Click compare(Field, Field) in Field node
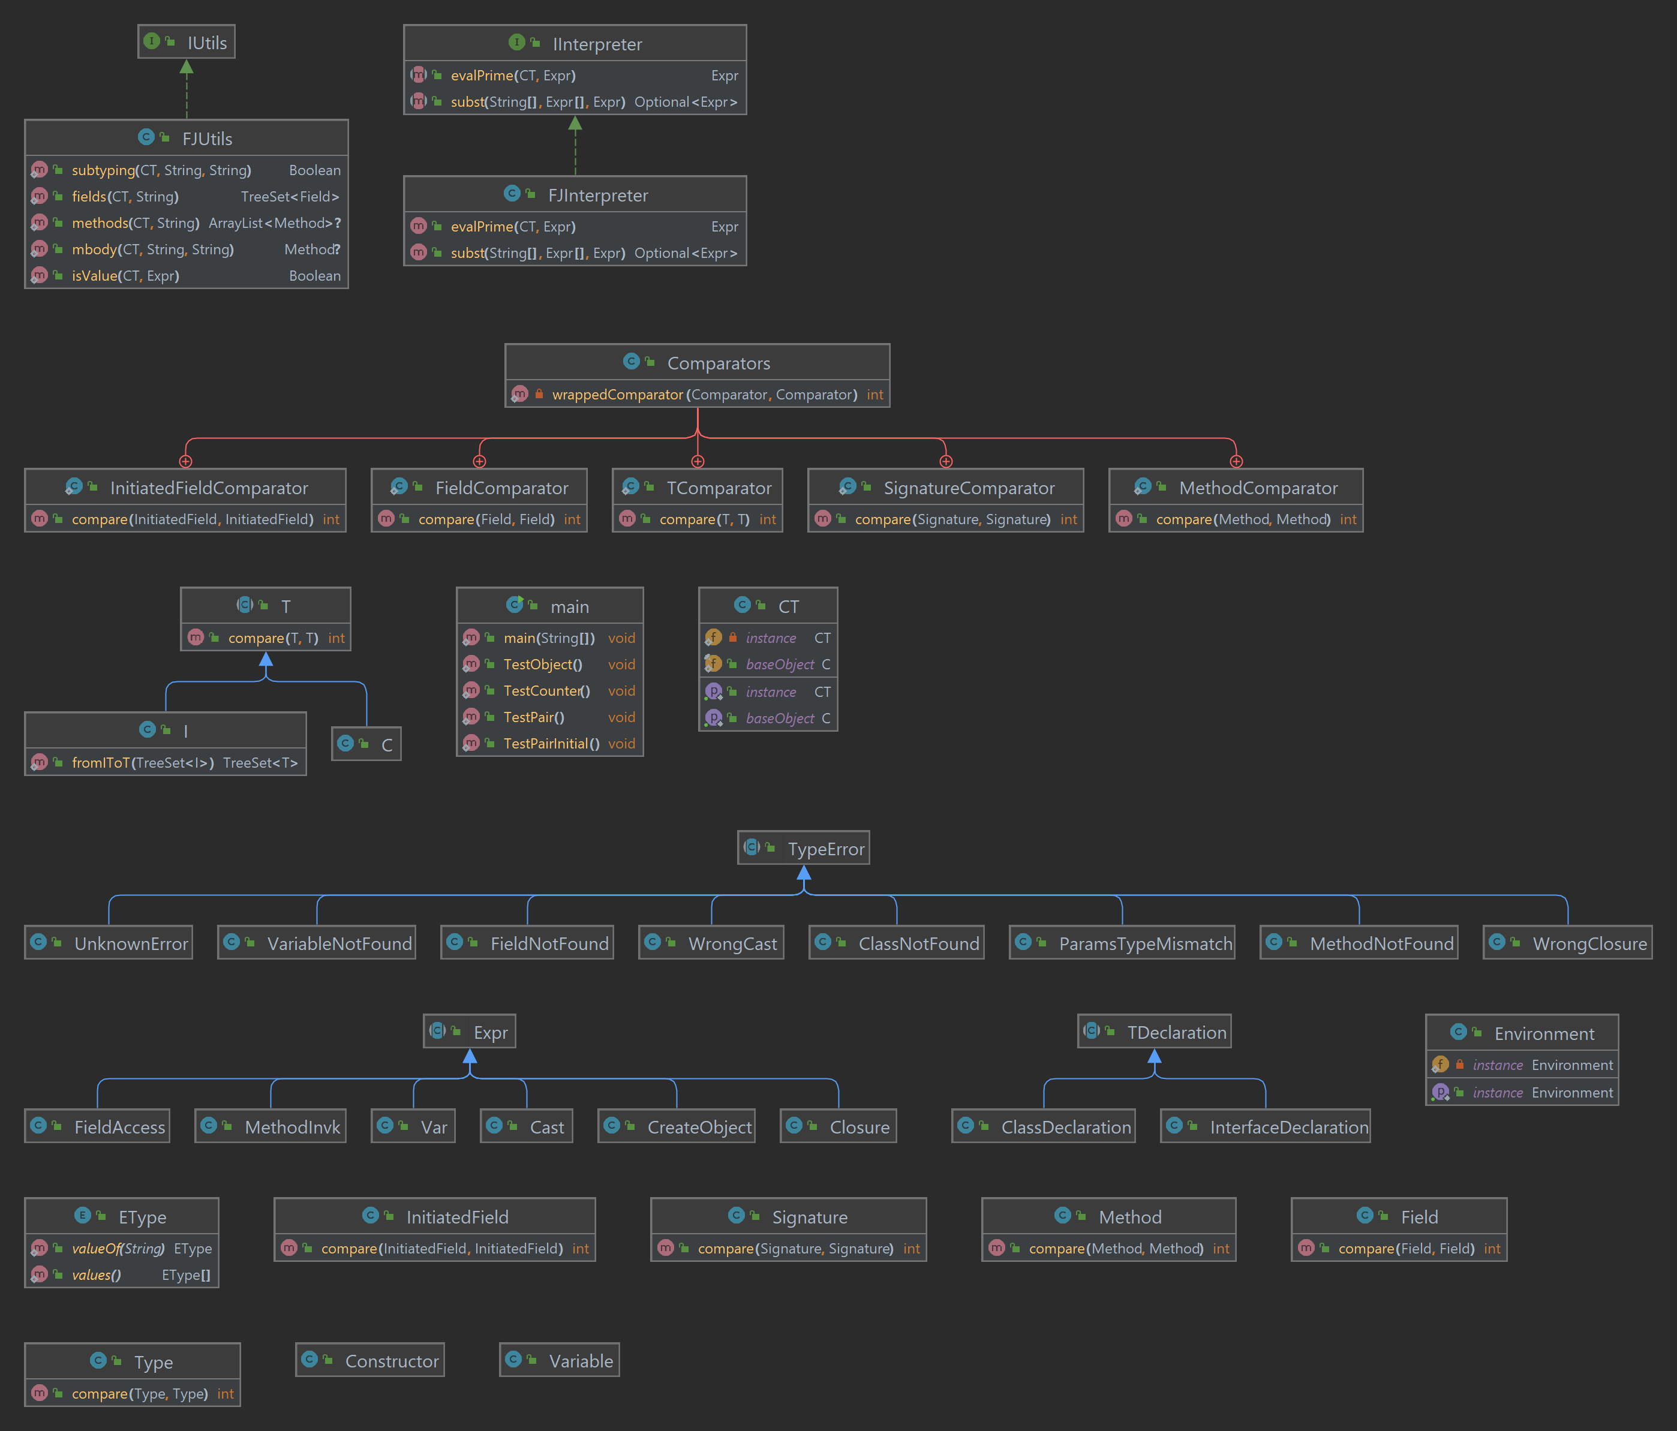The image size is (1677, 1431). pyautogui.click(x=1399, y=1249)
